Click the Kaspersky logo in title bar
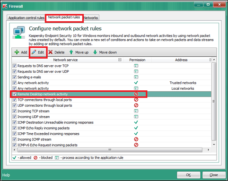 pos(5,6)
